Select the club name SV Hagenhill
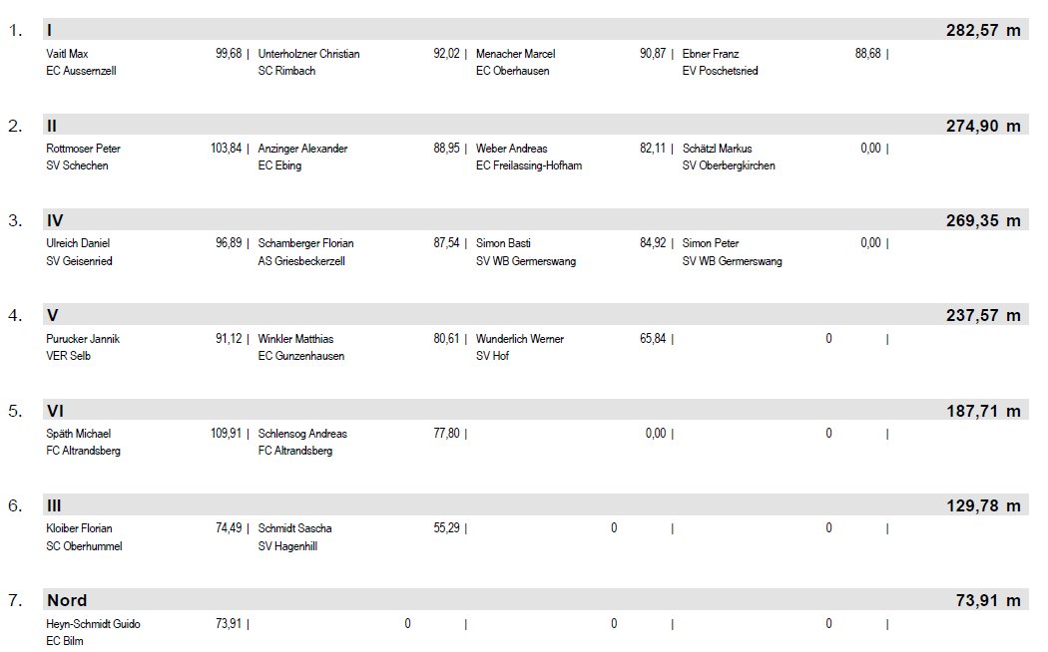 click(x=287, y=546)
